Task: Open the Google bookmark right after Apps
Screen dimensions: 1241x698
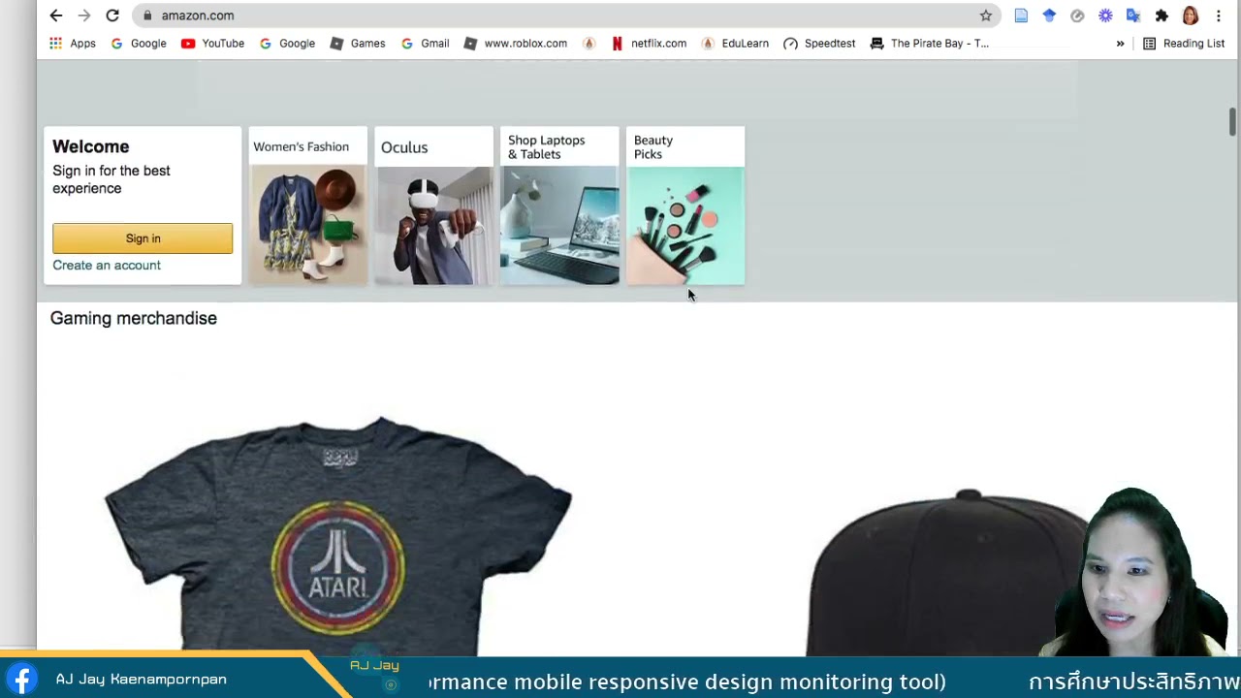Action: click(139, 44)
